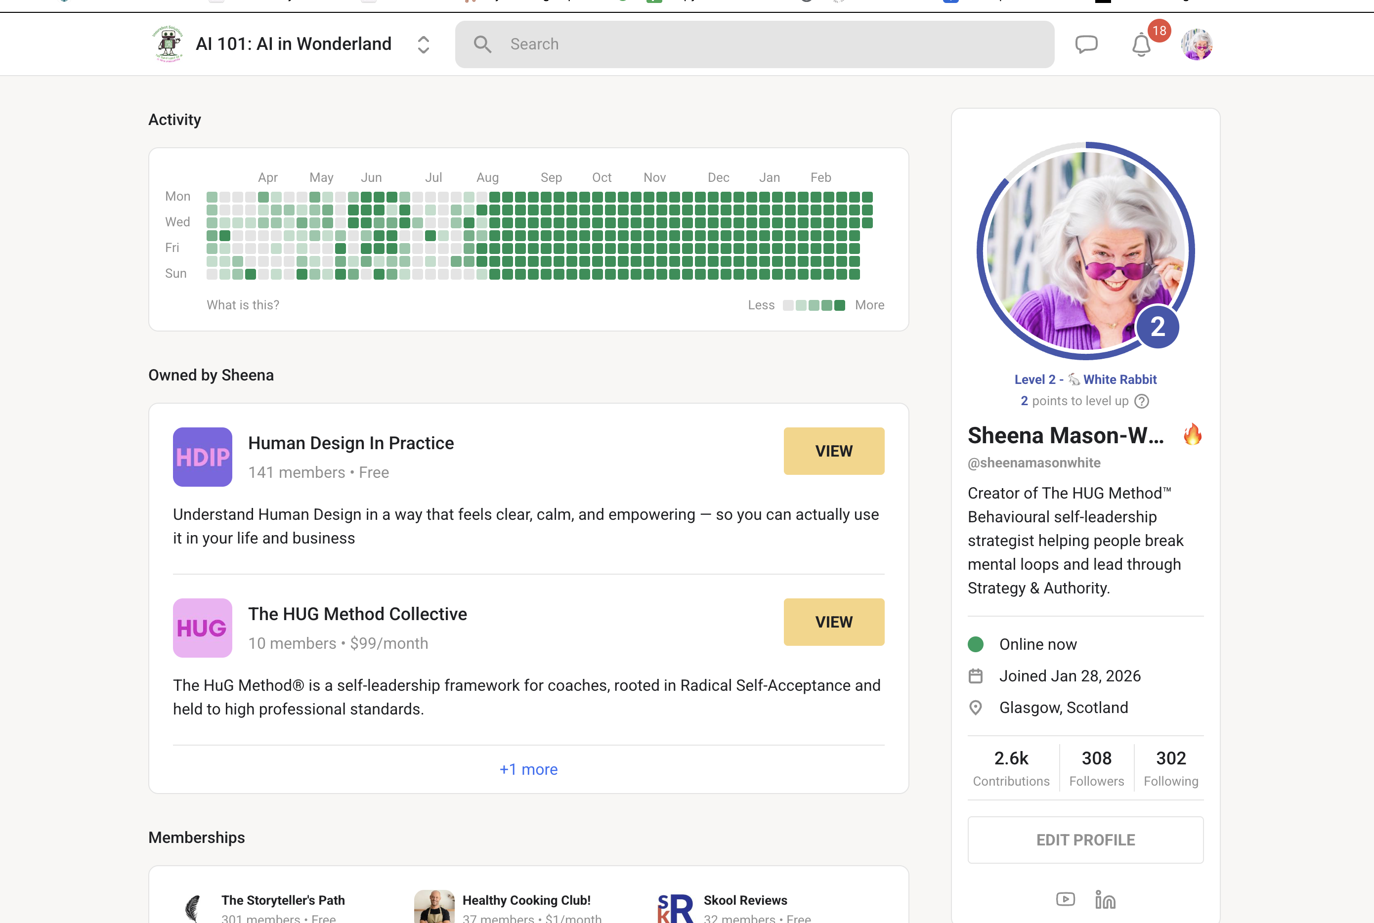Click the level-up help question icon
The image size is (1374, 923).
point(1142,401)
